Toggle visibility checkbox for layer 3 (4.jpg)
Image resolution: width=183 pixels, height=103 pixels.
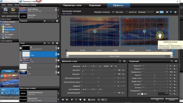58,60
